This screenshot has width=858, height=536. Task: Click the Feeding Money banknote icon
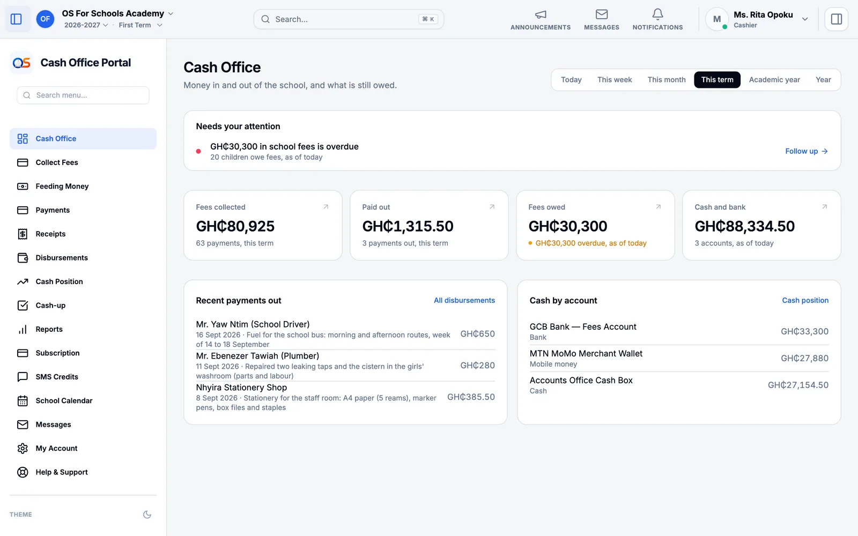click(23, 187)
